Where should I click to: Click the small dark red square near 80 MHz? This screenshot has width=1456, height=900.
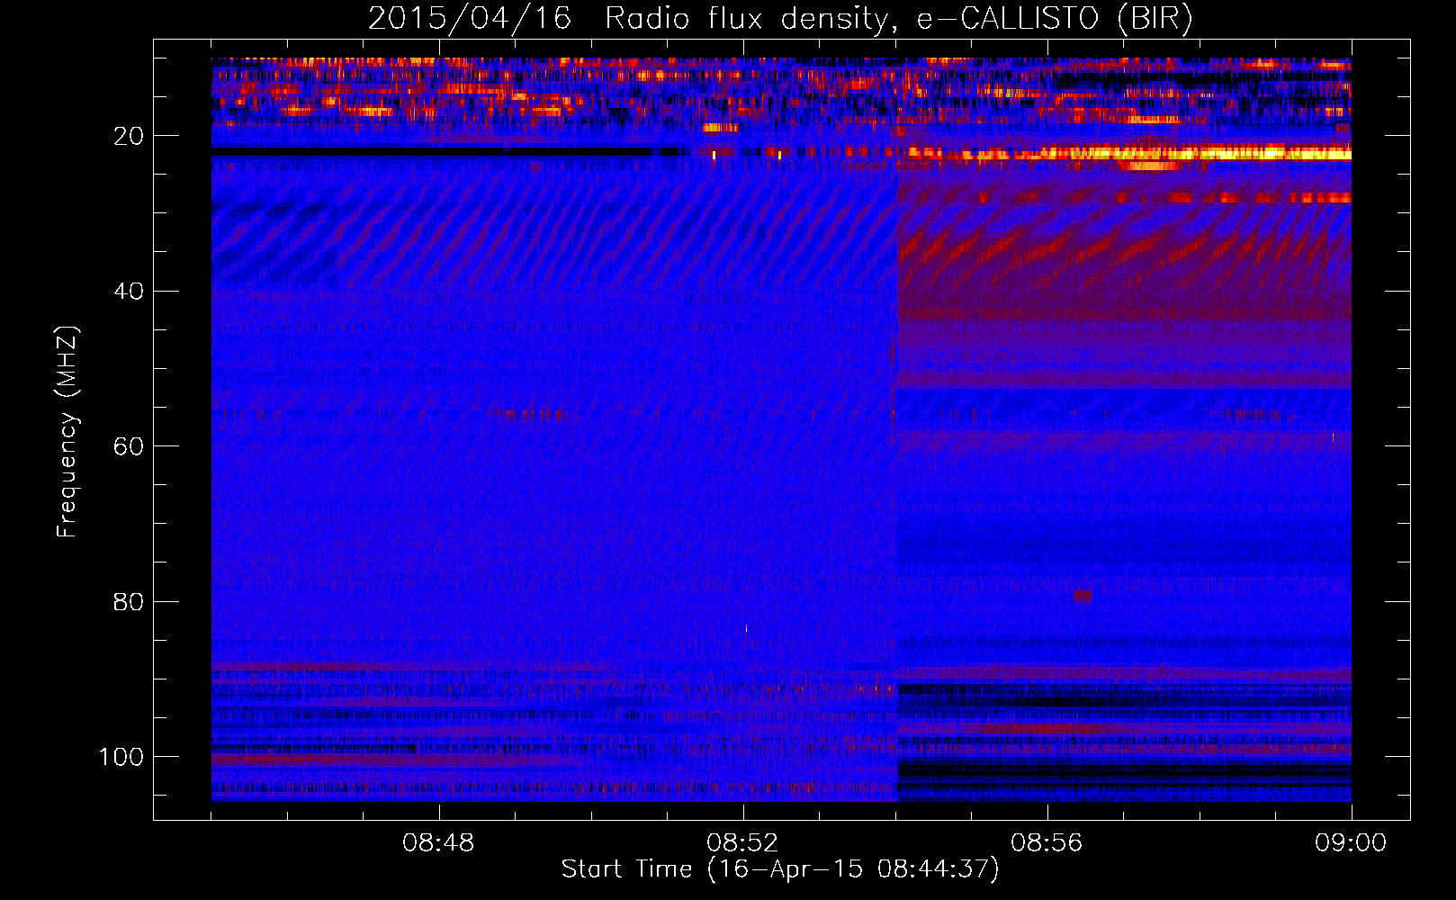pos(1083,596)
